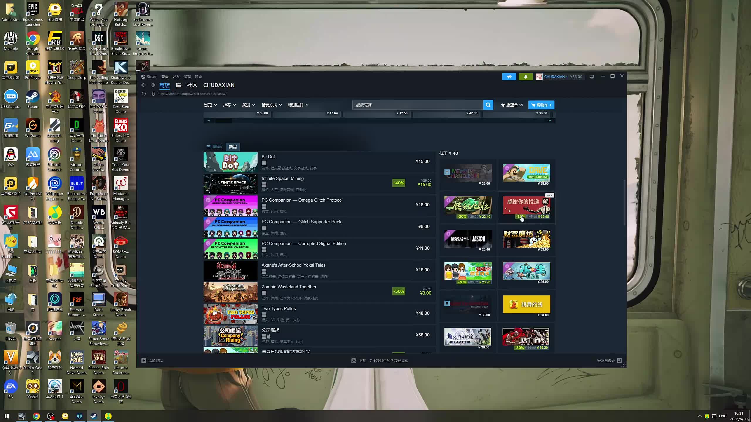This screenshot has width=751, height=422.
Task: Switch Steam to Big Picture mode icon
Action: (x=592, y=77)
